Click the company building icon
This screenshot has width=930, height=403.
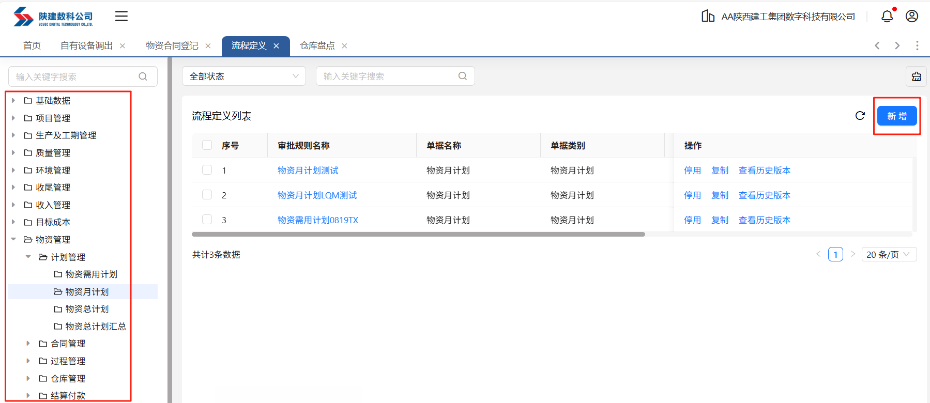click(x=708, y=17)
